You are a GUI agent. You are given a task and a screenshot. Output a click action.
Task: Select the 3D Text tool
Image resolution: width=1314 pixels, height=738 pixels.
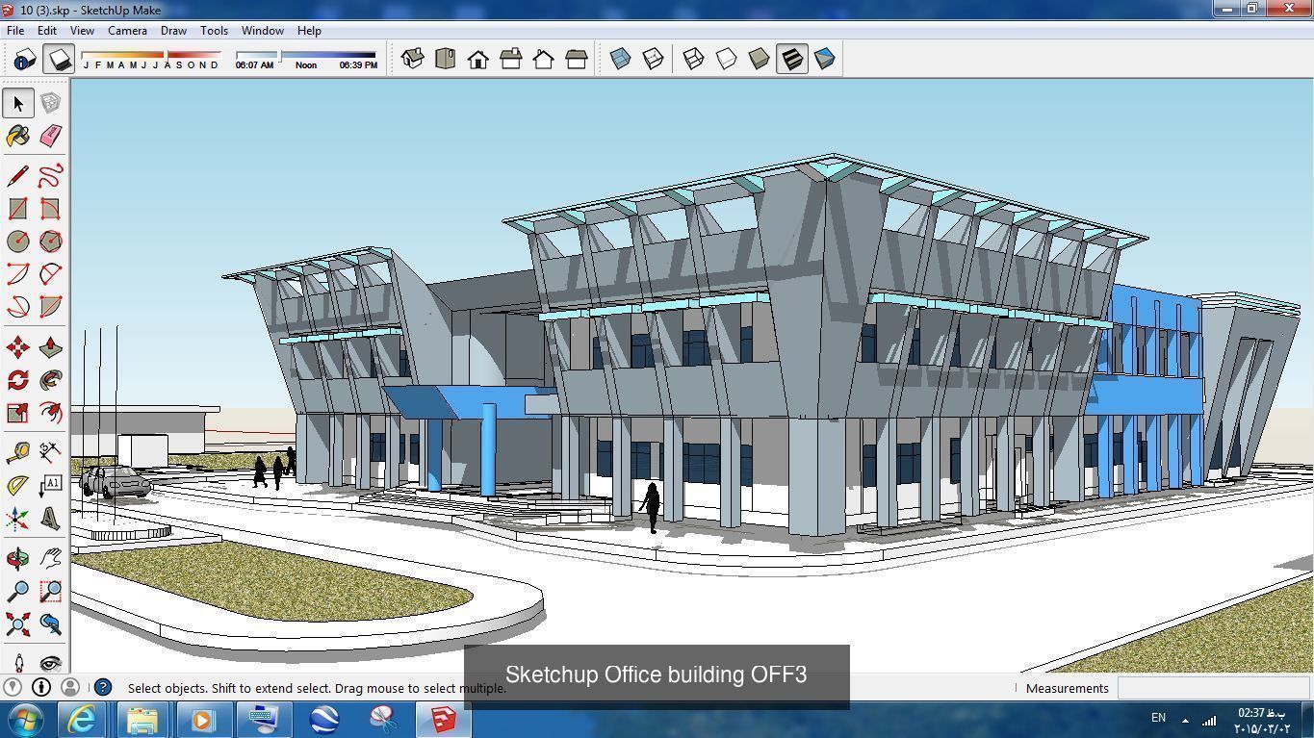coord(50,520)
